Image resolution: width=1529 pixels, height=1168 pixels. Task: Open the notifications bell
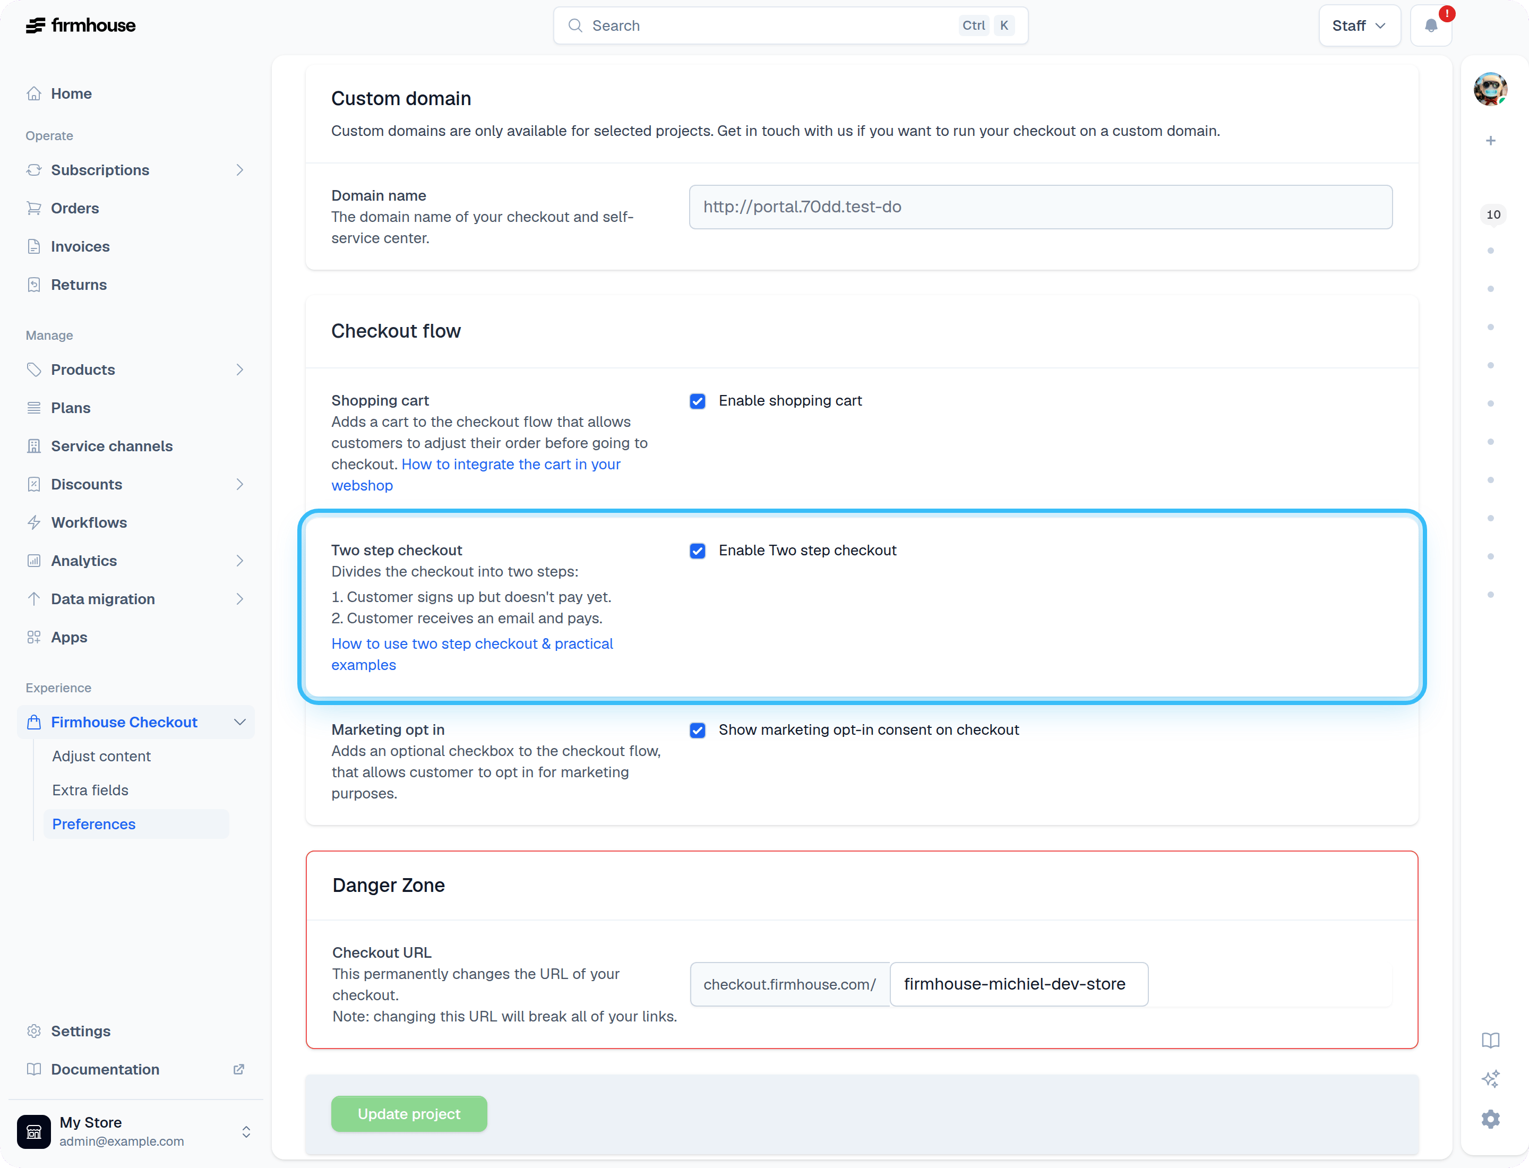1430,25
